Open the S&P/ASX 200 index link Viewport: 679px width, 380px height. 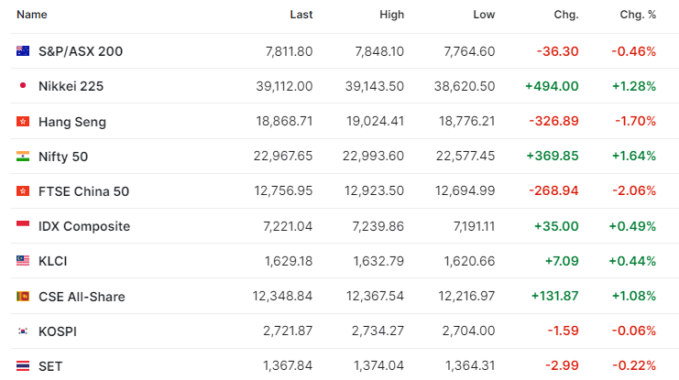(x=81, y=51)
